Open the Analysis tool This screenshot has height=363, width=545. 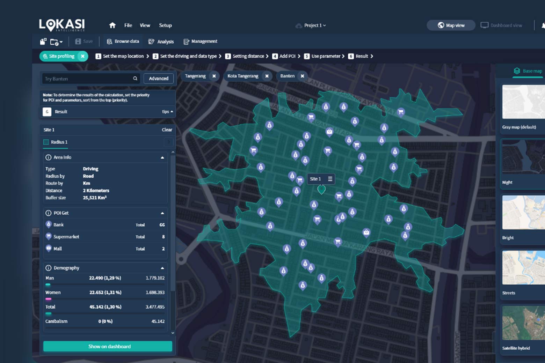point(161,42)
